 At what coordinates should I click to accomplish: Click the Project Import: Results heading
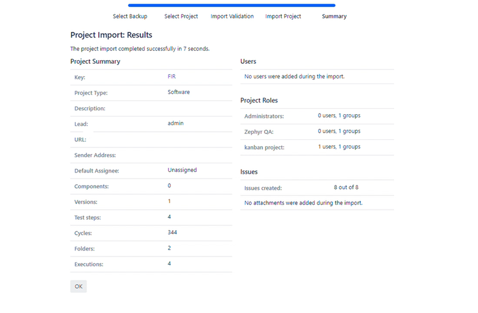click(x=111, y=35)
